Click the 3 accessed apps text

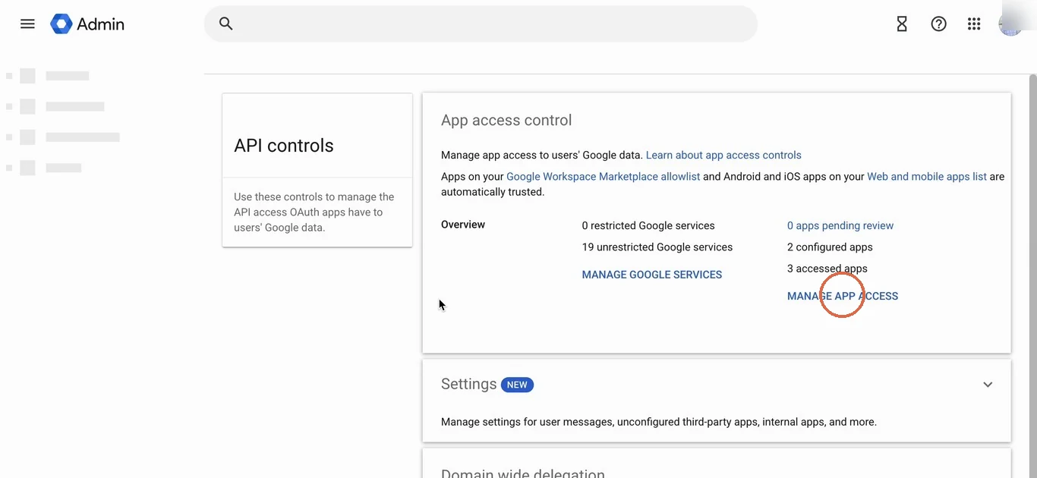coord(827,268)
